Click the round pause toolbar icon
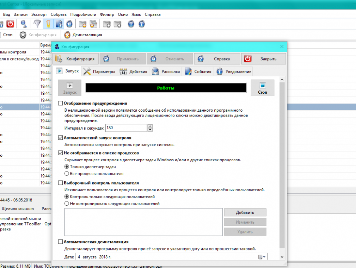356x268 pixels. [69, 24]
